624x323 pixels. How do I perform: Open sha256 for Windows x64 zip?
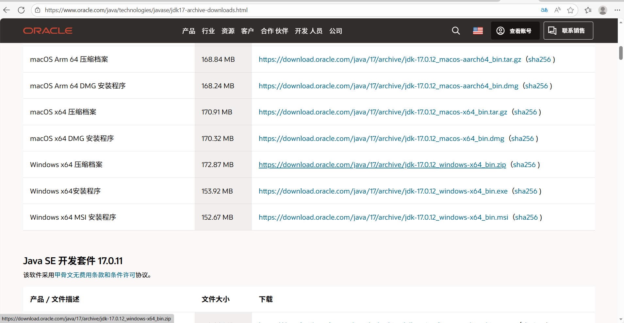coord(524,165)
